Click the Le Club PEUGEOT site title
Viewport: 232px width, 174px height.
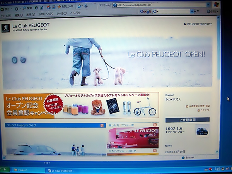click(31, 26)
